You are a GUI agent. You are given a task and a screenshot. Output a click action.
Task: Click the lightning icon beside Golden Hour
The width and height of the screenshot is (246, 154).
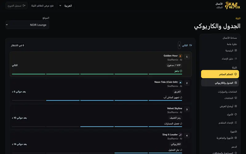click(x=181, y=56)
